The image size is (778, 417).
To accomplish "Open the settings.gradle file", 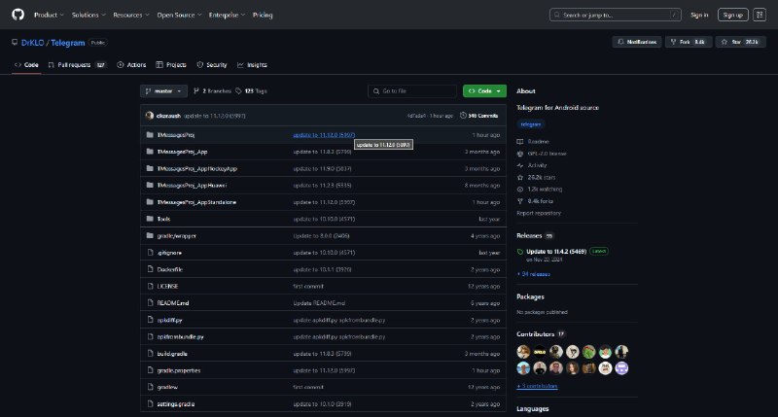I will 176,404.
